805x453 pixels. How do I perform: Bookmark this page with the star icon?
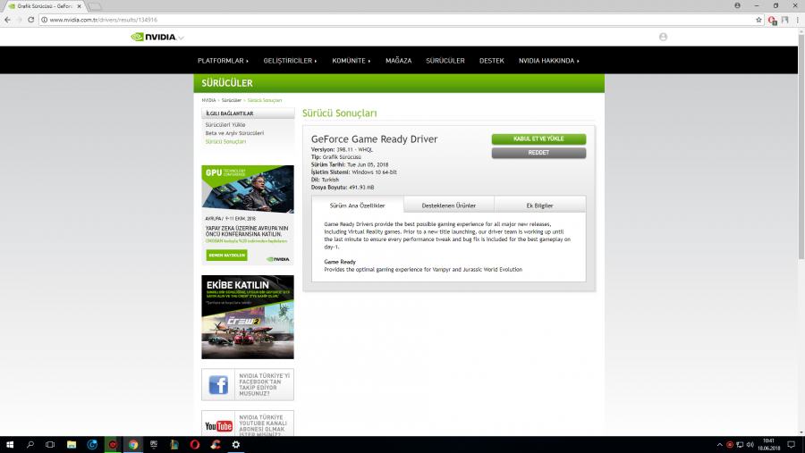click(x=758, y=20)
